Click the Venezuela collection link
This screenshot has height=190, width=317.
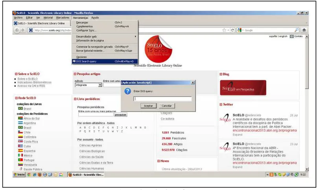pos(30,165)
